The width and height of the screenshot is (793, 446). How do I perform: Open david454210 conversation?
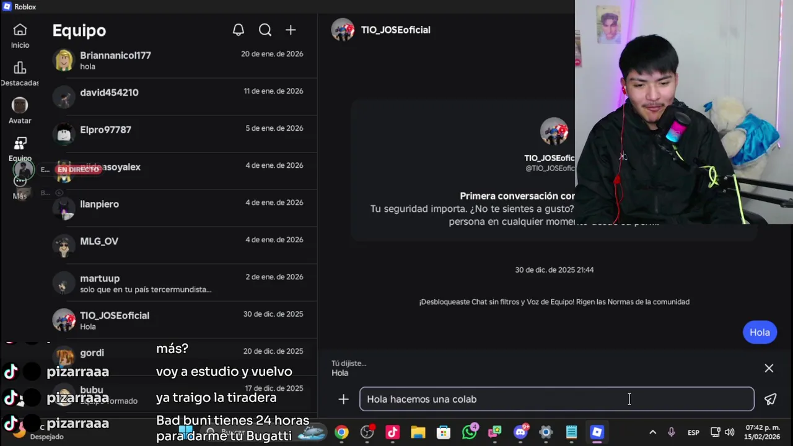click(185, 97)
